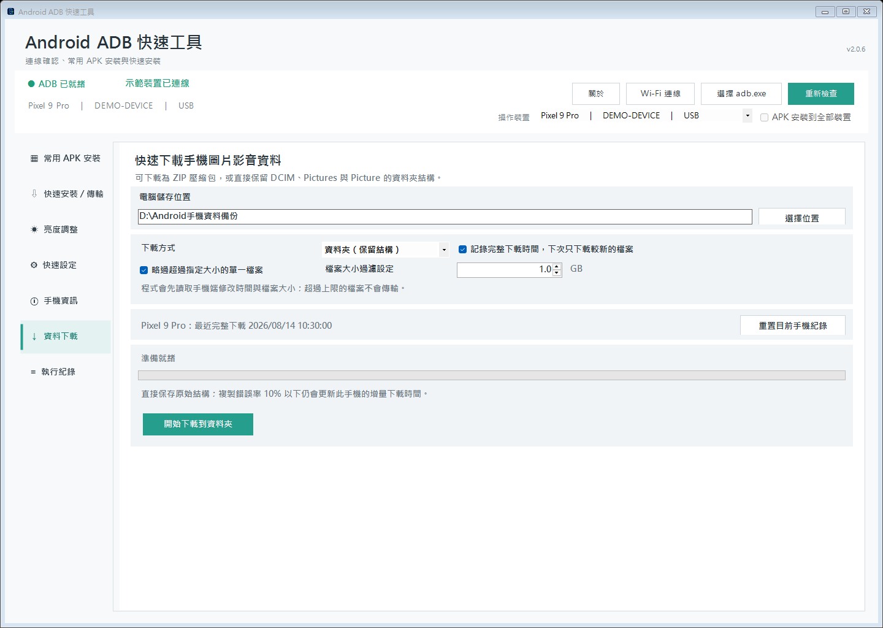The width and height of the screenshot is (883, 628).
Task: Uncheck 略過超過指定大小的單一檔案 checkbox
Action: click(x=143, y=270)
